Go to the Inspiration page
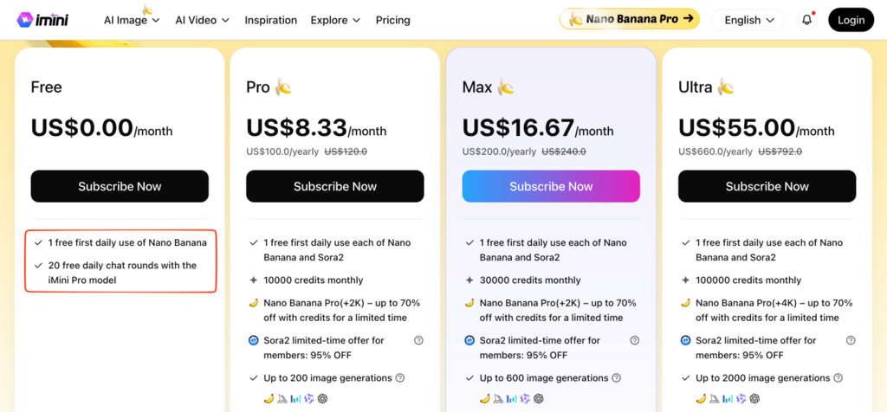The image size is (887, 412). pyautogui.click(x=270, y=20)
